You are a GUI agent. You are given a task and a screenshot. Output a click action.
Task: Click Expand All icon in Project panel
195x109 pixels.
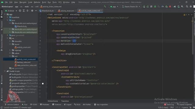24,11
